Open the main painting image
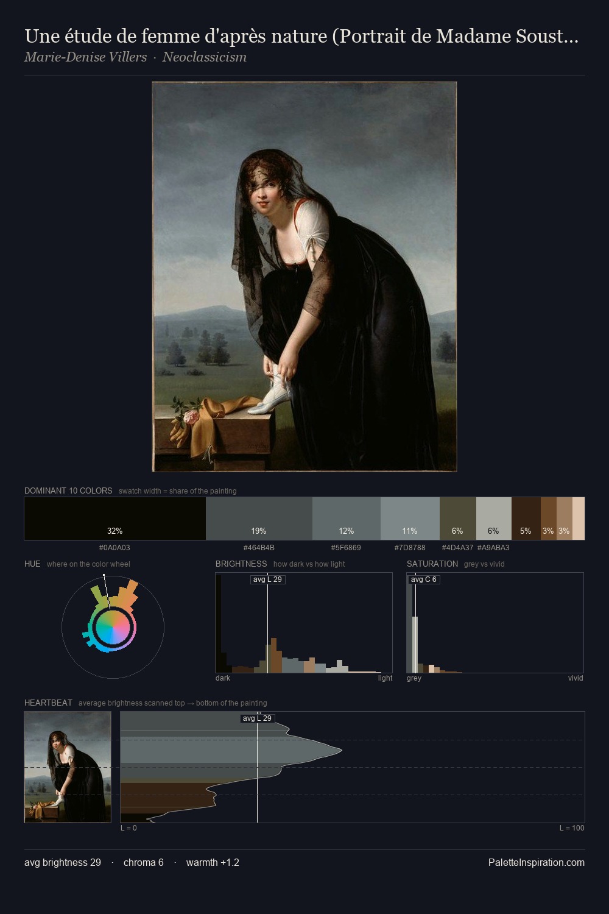The height and width of the screenshot is (914, 609). point(304,277)
